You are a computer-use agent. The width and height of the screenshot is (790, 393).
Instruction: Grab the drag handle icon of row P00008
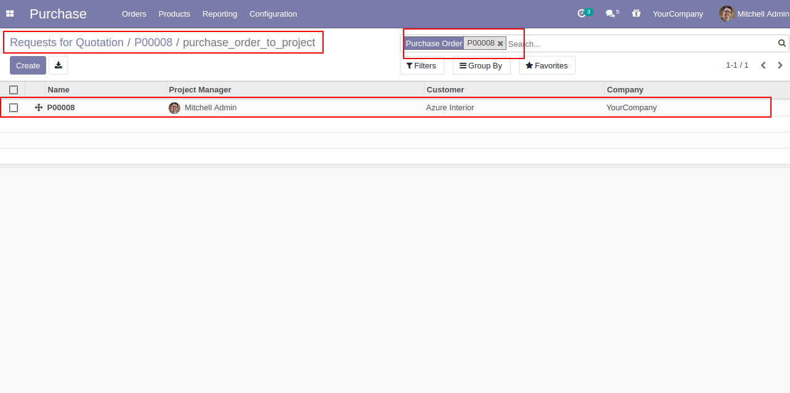pyautogui.click(x=39, y=108)
